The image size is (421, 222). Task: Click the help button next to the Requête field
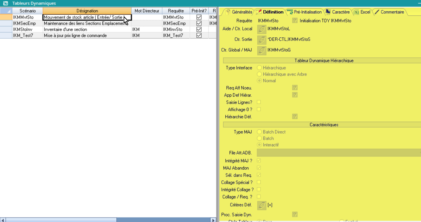click(294, 21)
